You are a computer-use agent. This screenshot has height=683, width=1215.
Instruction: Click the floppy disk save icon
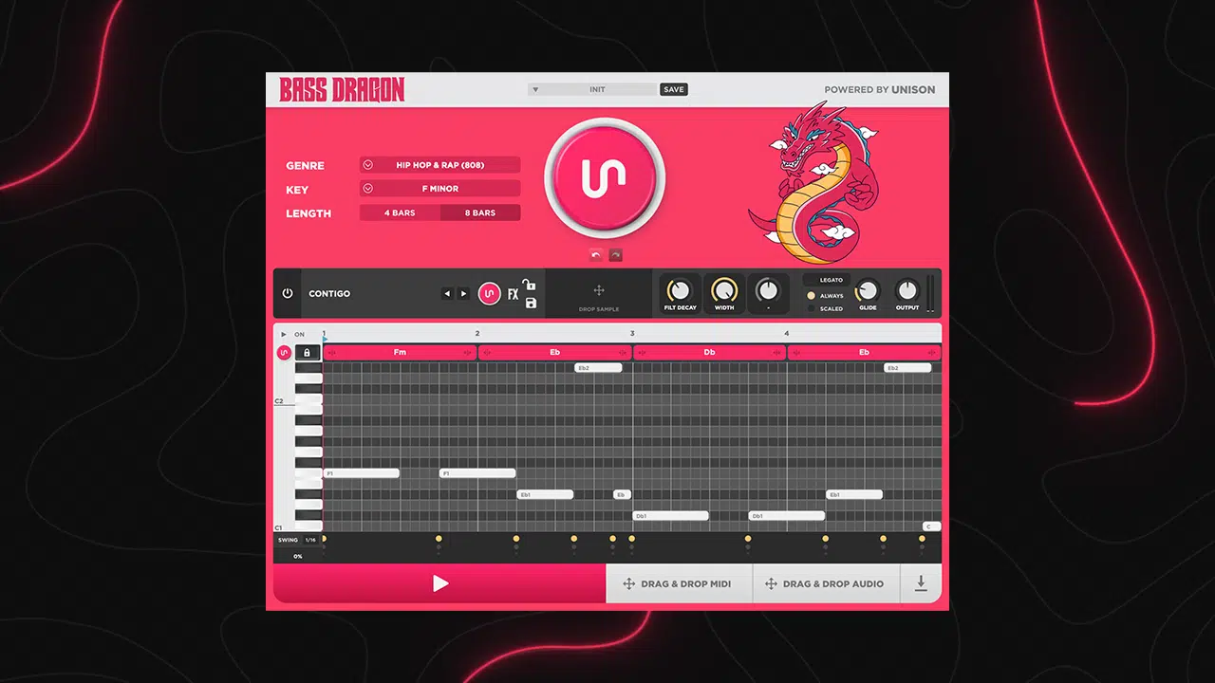pos(531,304)
